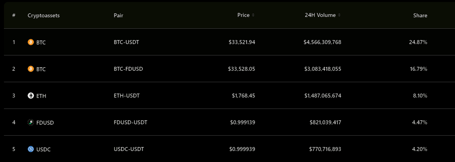Select the USDC asset name
Screen dimensions: 455x162
coord(43,149)
